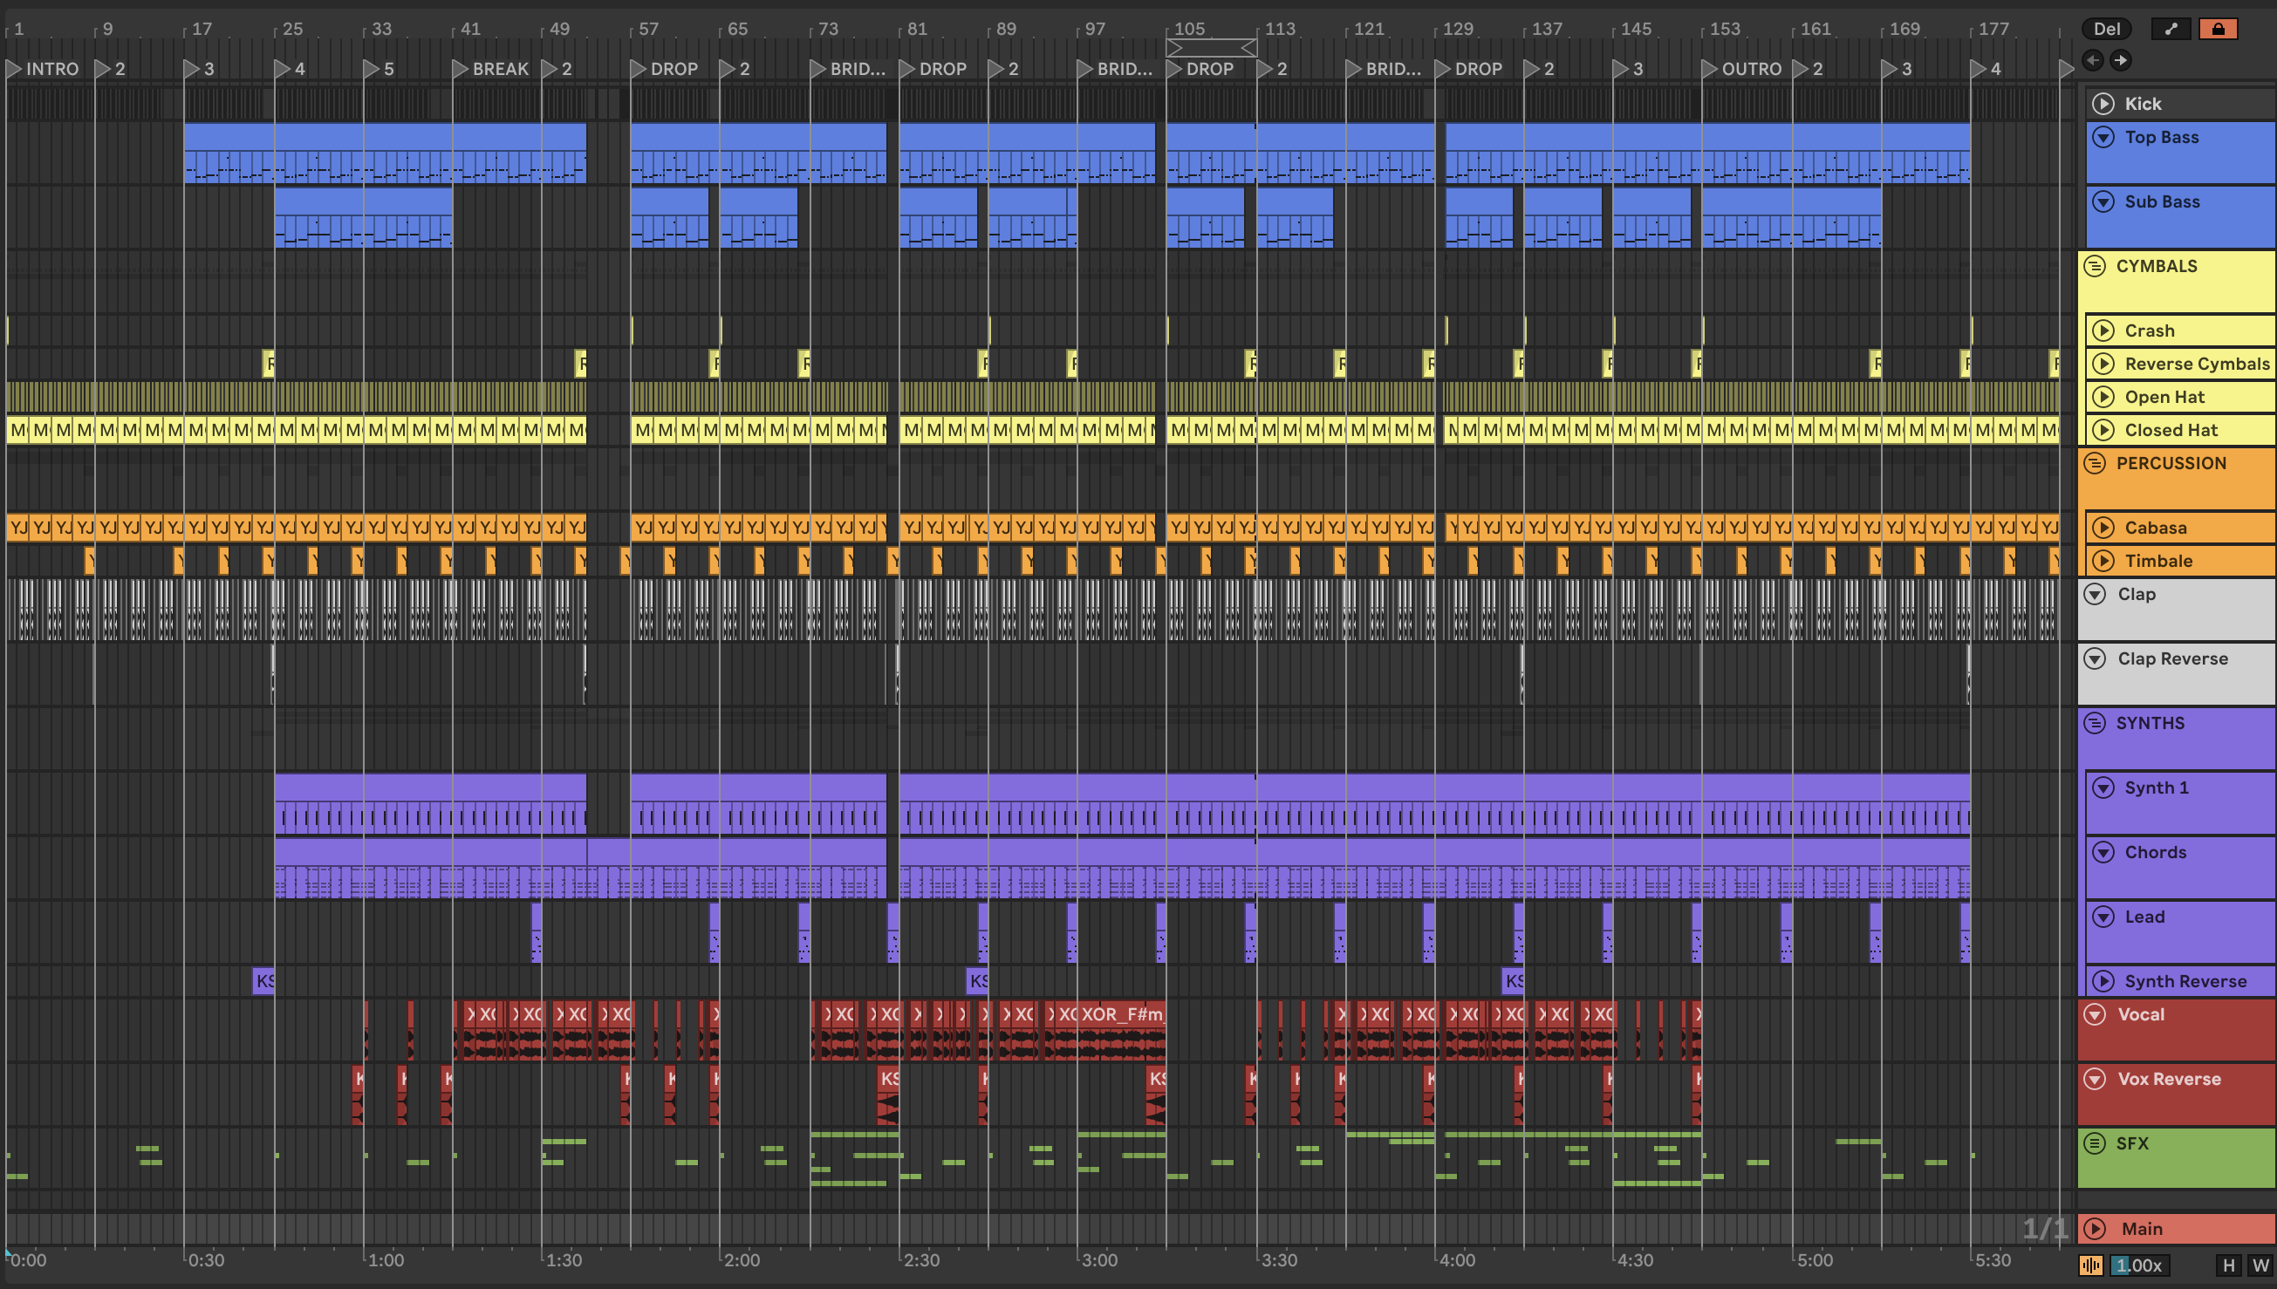Click the Kick track unfold play icon
Image resolution: width=2277 pixels, height=1289 pixels.
pos(2103,104)
